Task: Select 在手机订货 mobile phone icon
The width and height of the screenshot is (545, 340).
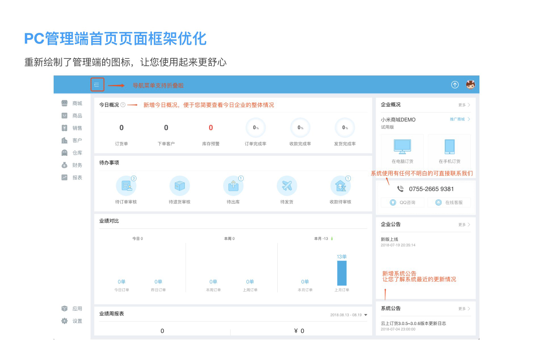Action: pyautogui.click(x=449, y=147)
